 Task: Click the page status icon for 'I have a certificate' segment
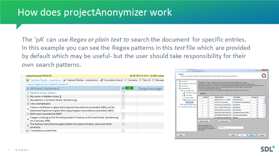point(123,107)
